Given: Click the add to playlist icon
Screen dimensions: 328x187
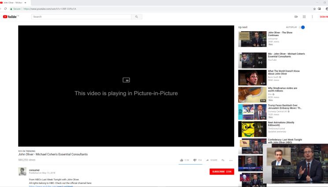Looking at the screenshot, I should point(223,160).
